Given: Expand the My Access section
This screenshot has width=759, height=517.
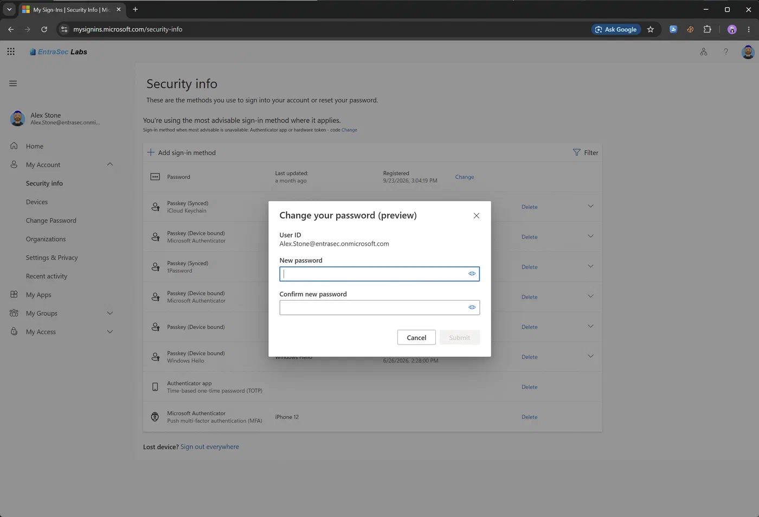Looking at the screenshot, I should click(x=110, y=332).
